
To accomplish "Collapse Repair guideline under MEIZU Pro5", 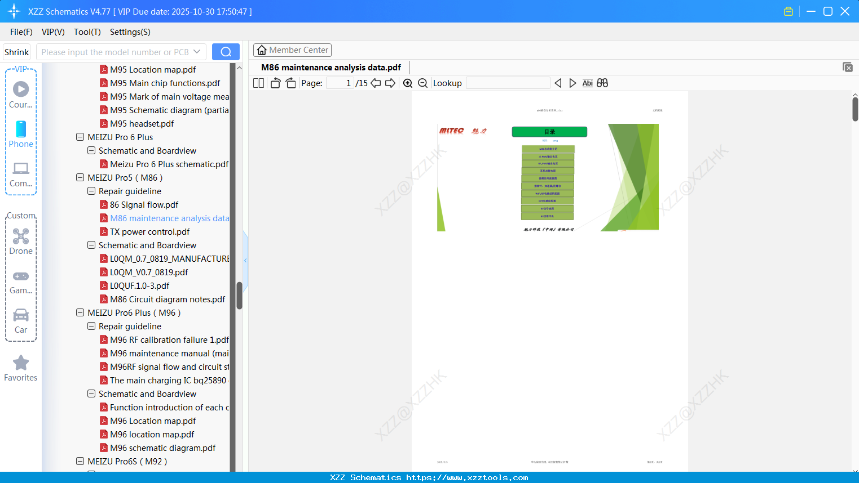I will tap(91, 191).
